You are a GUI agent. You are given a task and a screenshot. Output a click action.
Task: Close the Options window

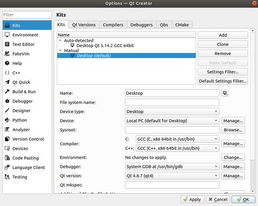[254, 3]
